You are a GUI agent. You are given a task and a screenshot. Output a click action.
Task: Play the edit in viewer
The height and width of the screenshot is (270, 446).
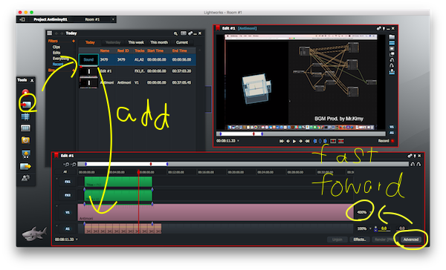coord(294,141)
